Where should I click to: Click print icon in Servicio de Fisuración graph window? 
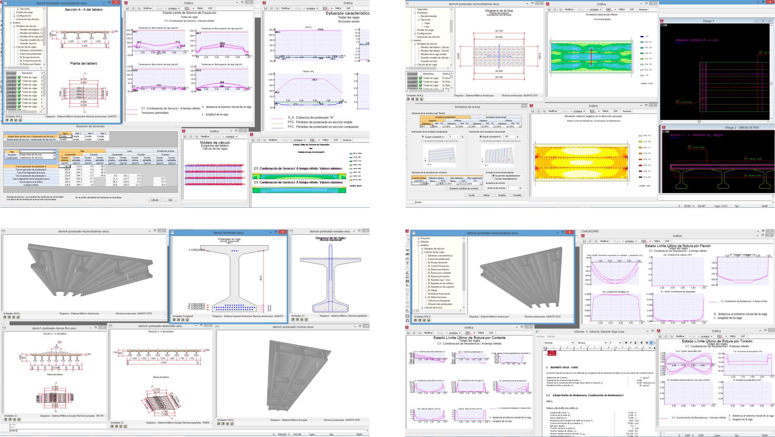(133, 8)
